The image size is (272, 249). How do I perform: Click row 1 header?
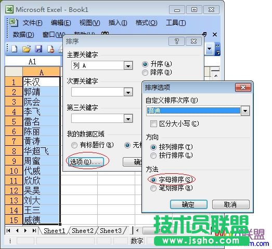[x=14, y=82]
